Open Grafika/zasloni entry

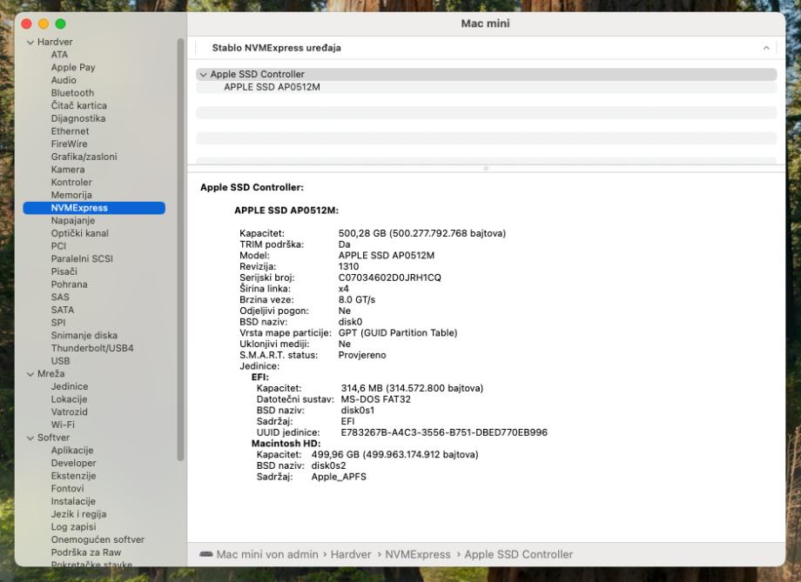[84, 157]
